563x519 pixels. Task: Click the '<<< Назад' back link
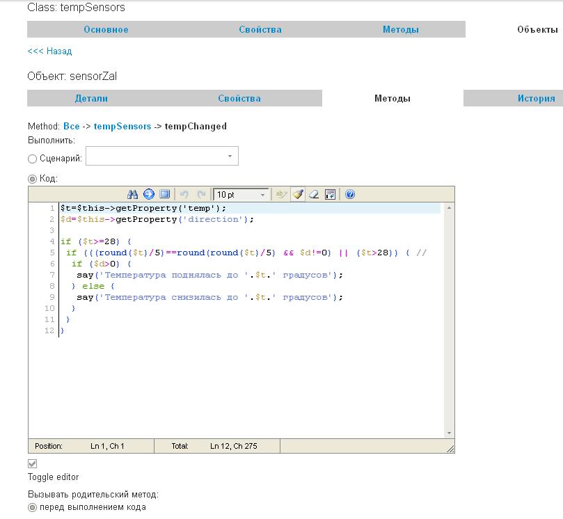(49, 51)
